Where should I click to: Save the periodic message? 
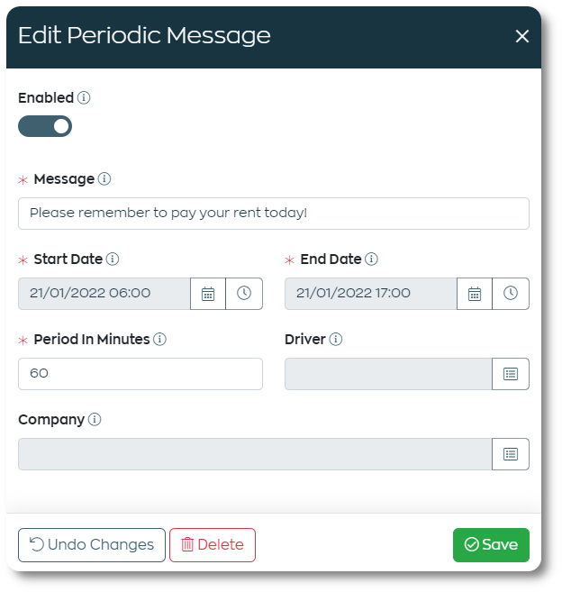click(491, 545)
